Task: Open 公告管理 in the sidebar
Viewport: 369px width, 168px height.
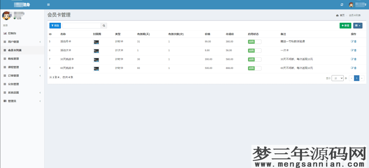Action: (22, 84)
